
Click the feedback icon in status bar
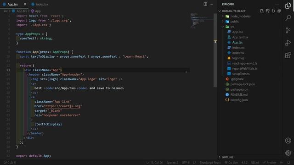[x=282, y=163]
